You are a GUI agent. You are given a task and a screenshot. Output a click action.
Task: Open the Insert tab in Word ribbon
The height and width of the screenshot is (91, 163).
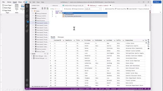coord(15,2)
